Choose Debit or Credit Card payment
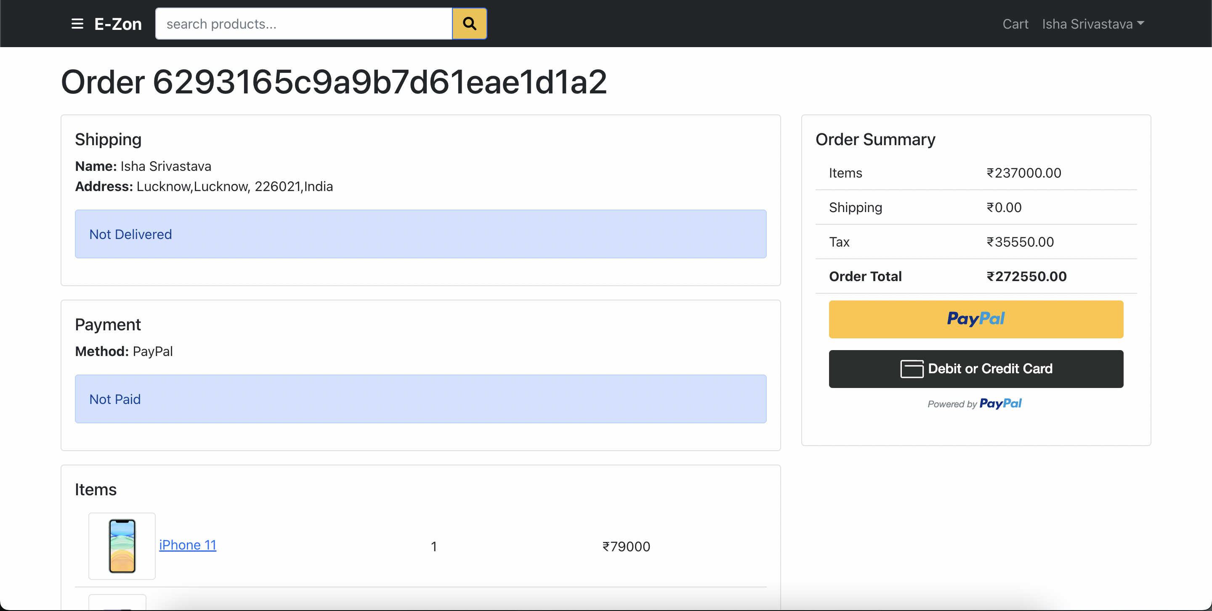 tap(975, 369)
